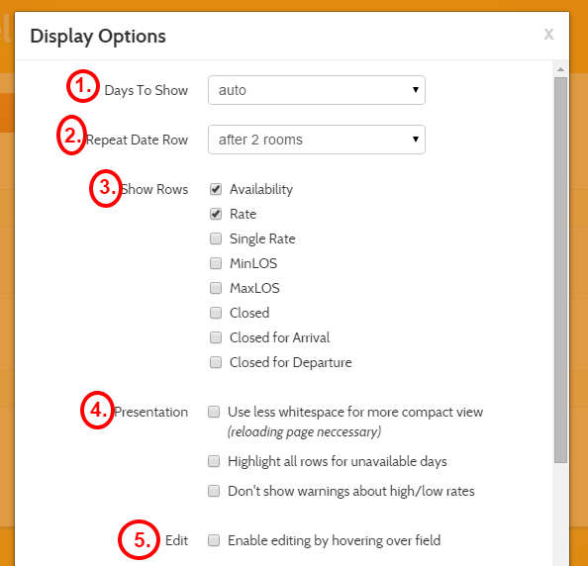Enable compact view with less whitespace
588x566 pixels.
214,412
